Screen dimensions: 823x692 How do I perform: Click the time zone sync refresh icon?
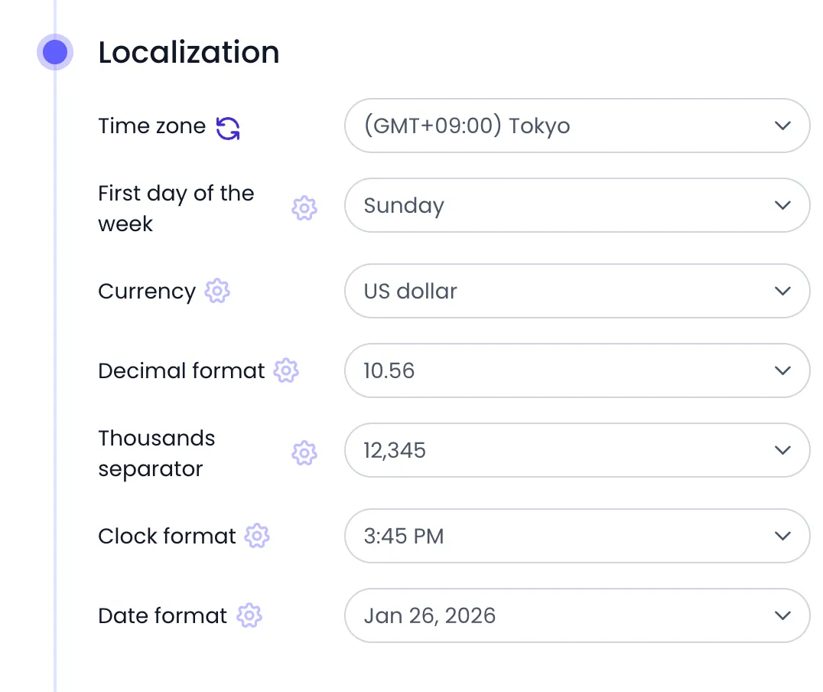(x=229, y=128)
